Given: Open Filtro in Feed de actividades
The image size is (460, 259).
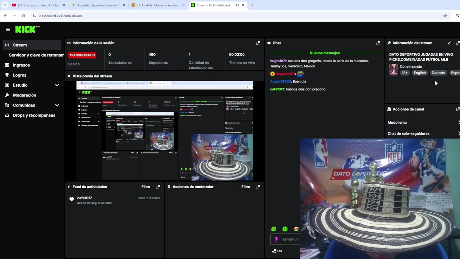Looking at the screenshot, I should (146, 187).
